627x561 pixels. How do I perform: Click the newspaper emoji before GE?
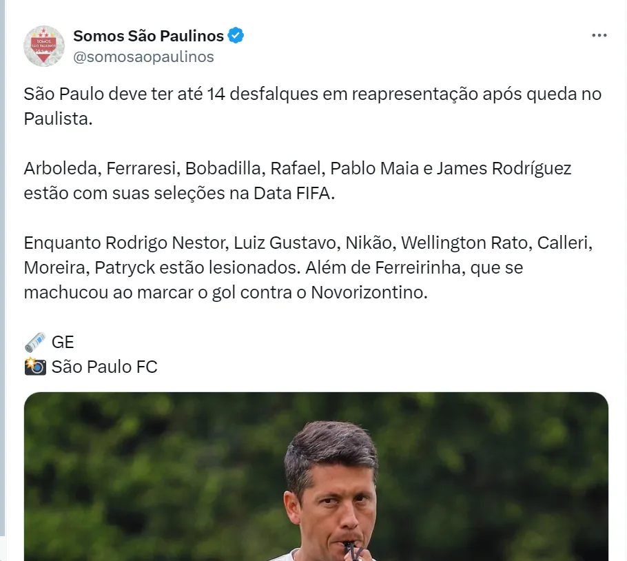[x=35, y=342]
